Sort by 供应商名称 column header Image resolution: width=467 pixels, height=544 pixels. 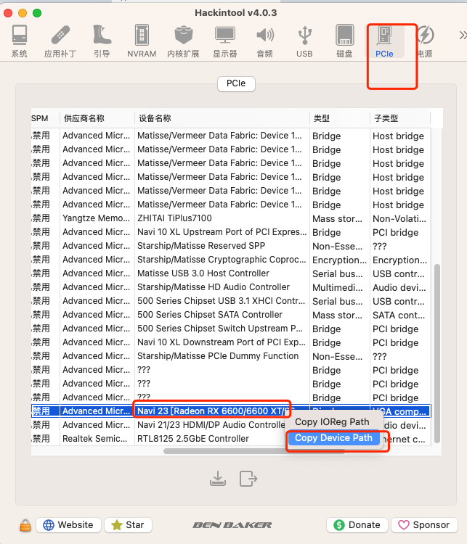pos(97,118)
